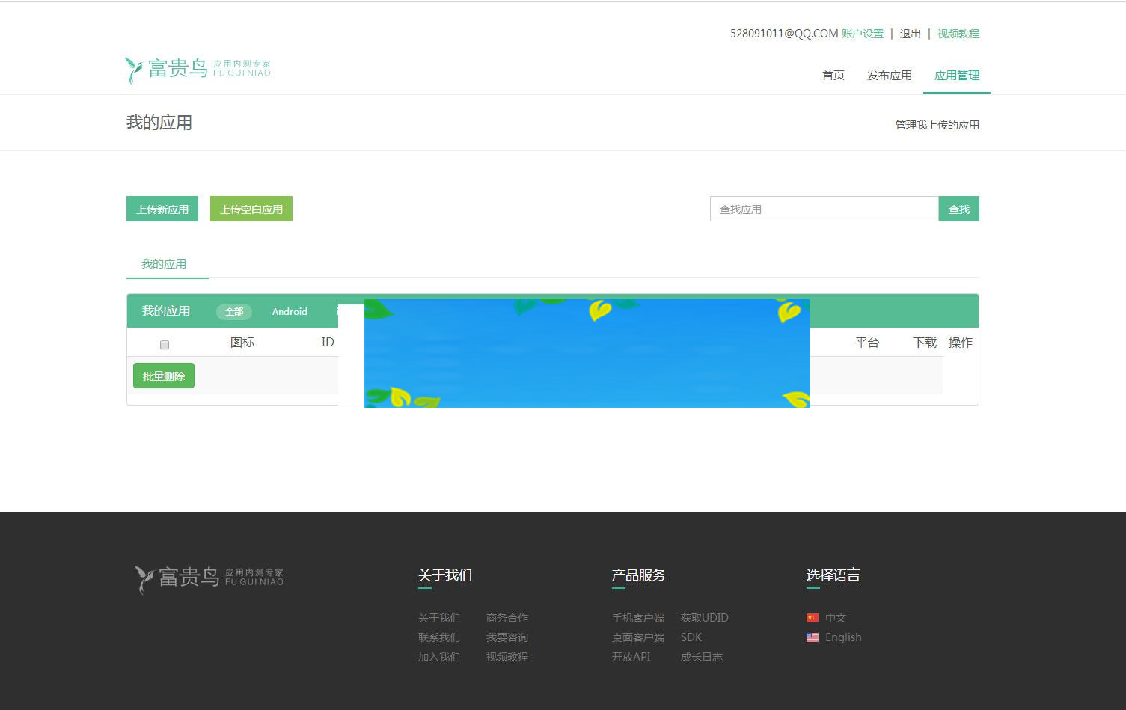1126x710 pixels.
Task: Select the 全部 platform filter
Action: click(x=233, y=311)
